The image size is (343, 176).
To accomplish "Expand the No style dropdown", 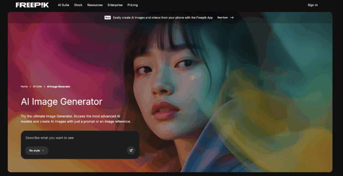I will 37,151.
